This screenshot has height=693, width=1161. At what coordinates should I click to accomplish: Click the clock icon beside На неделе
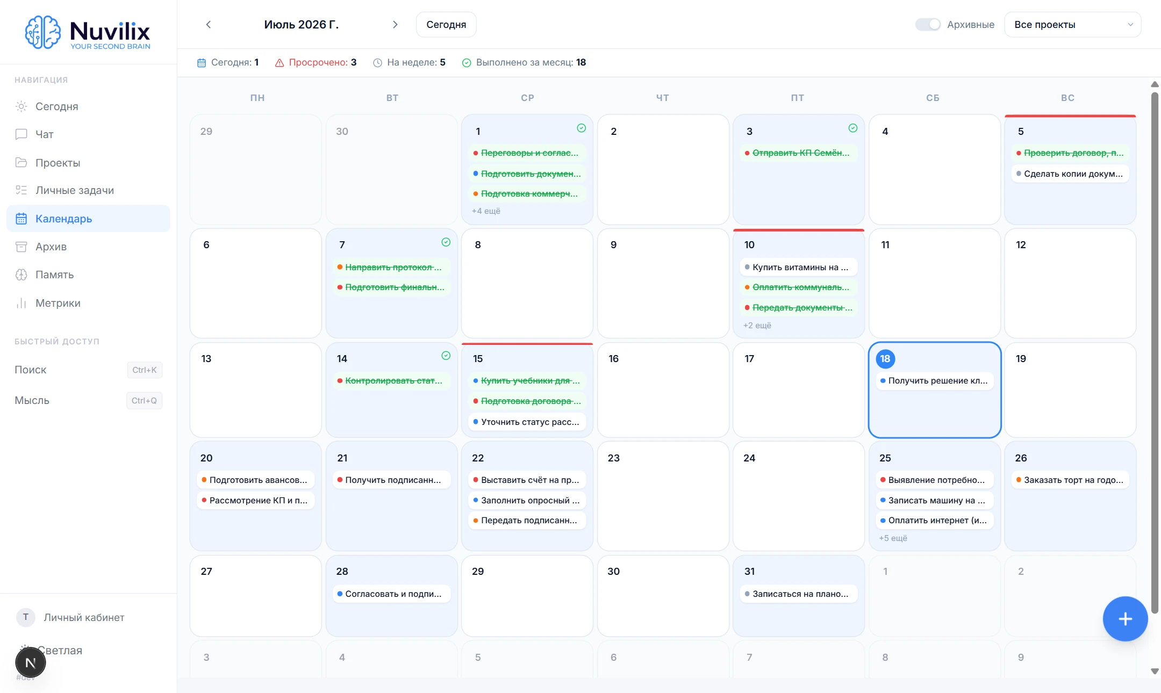(x=378, y=63)
